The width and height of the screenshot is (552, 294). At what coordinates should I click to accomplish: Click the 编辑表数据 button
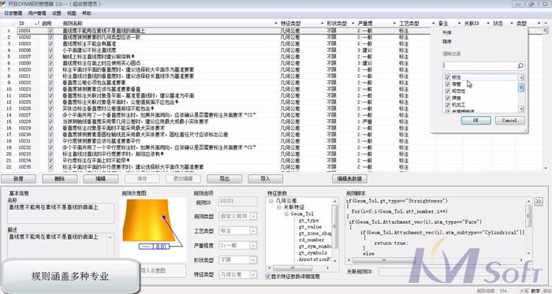(x=349, y=179)
